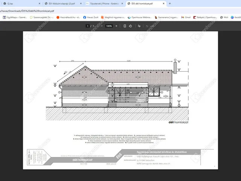
Task: Click the orange Használtautó icon
Action: 58,17
